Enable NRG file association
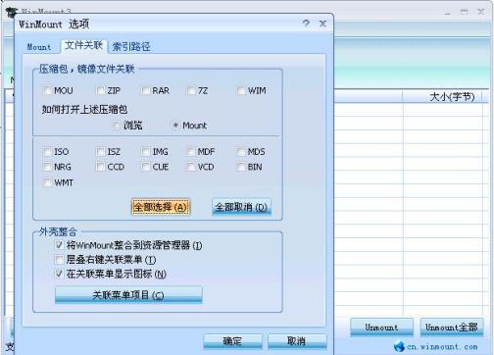 pyautogui.click(x=47, y=167)
